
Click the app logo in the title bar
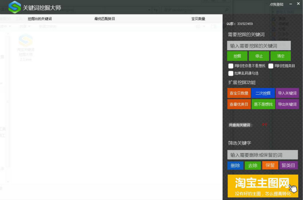14,7
